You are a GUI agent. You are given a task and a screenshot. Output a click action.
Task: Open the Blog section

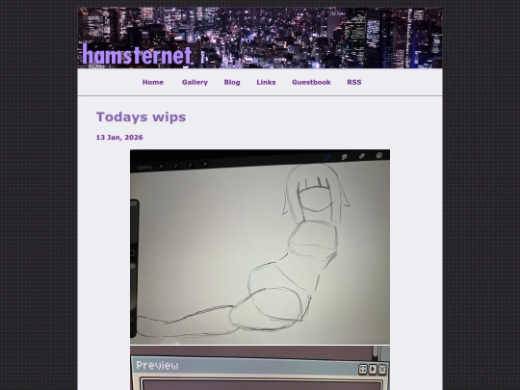tap(232, 82)
